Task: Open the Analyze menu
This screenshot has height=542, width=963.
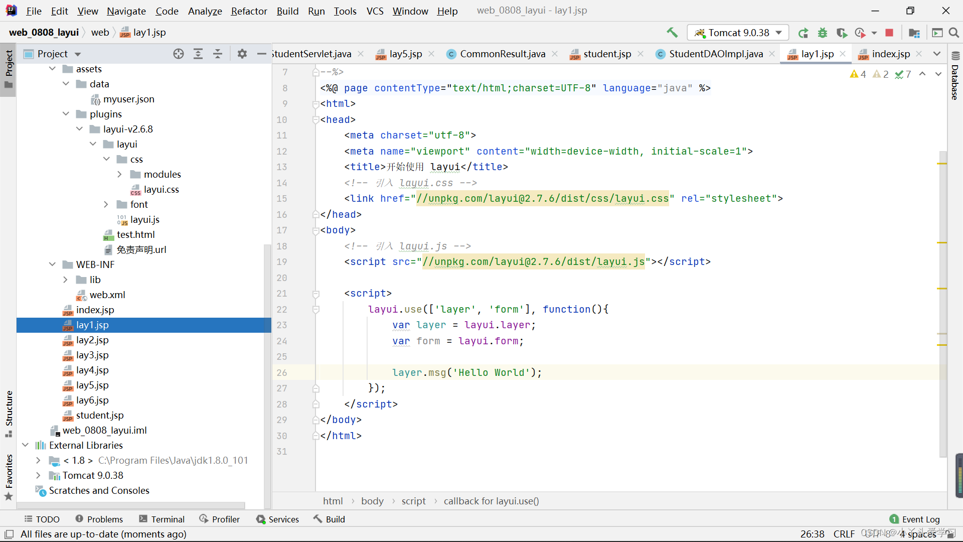Action: 205,11
